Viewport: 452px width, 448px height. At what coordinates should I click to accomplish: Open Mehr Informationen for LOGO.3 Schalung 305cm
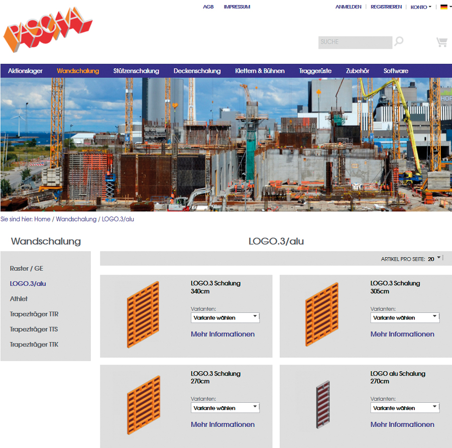pyautogui.click(x=402, y=334)
